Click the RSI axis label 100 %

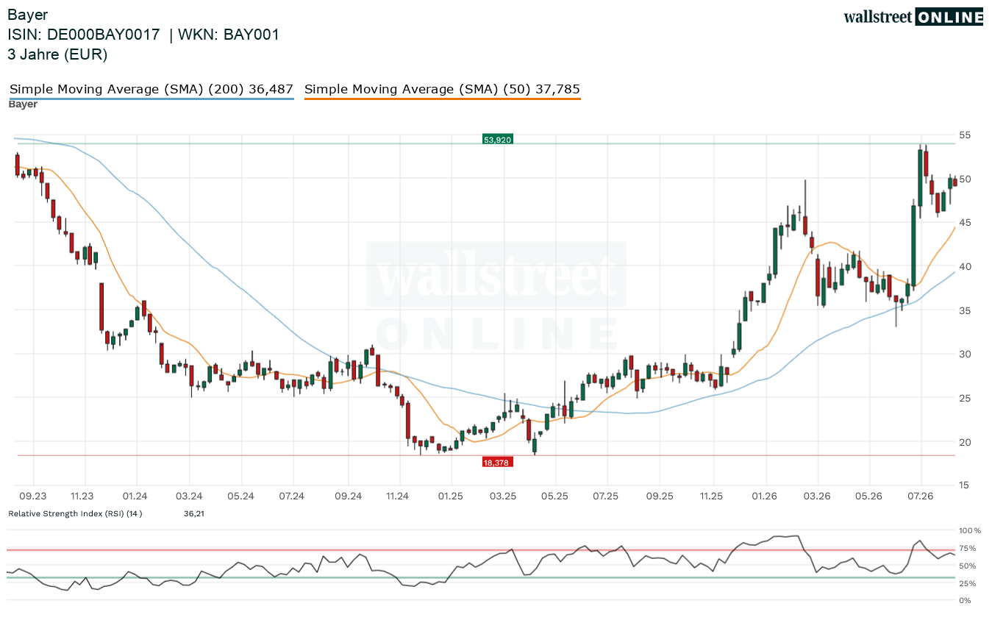tap(970, 530)
